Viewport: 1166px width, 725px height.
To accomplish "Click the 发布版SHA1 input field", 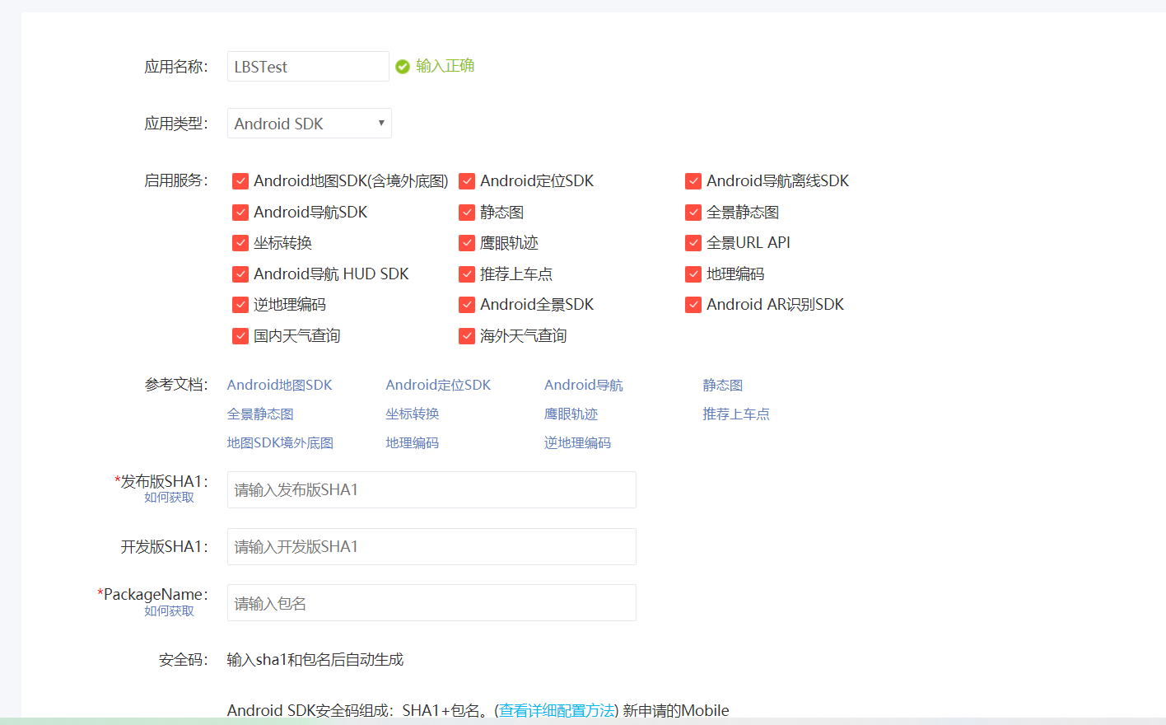I will click(431, 489).
